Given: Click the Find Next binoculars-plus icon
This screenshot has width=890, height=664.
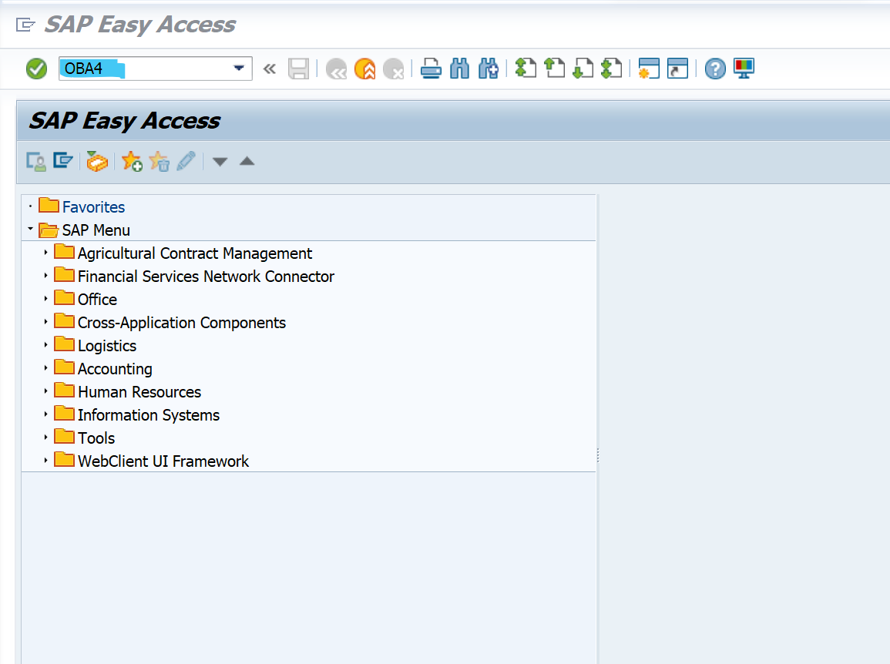Looking at the screenshot, I should click(488, 69).
